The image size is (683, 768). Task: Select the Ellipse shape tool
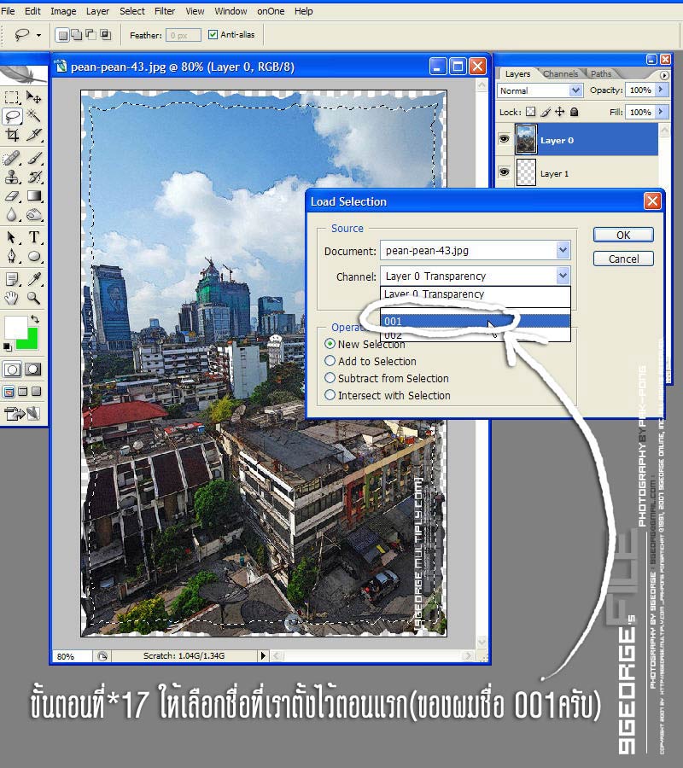click(34, 256)
